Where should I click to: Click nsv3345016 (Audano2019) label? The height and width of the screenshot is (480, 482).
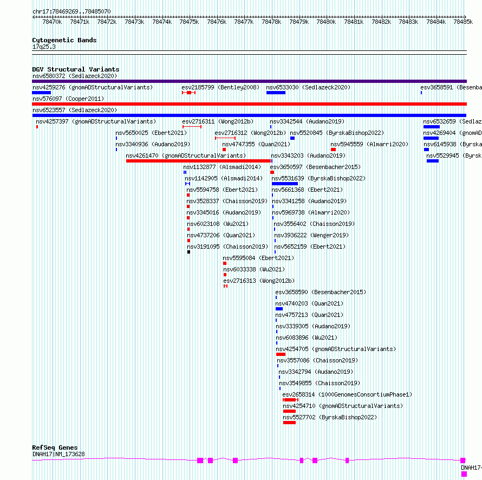pos(224,212)
